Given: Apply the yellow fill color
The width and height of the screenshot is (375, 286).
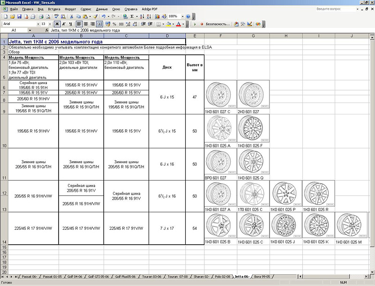Looking at the screenshot, I should click(169, 24).
